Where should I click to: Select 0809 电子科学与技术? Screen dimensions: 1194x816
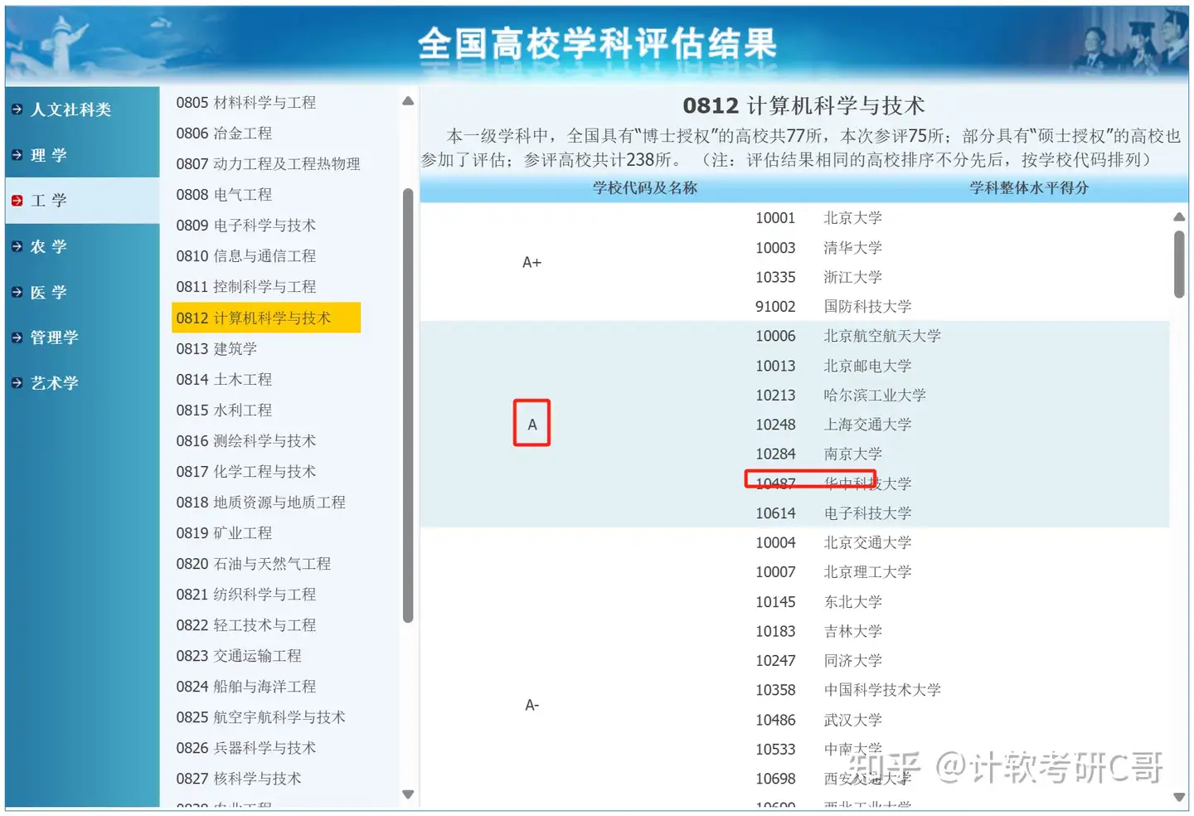tap(245, 226)
